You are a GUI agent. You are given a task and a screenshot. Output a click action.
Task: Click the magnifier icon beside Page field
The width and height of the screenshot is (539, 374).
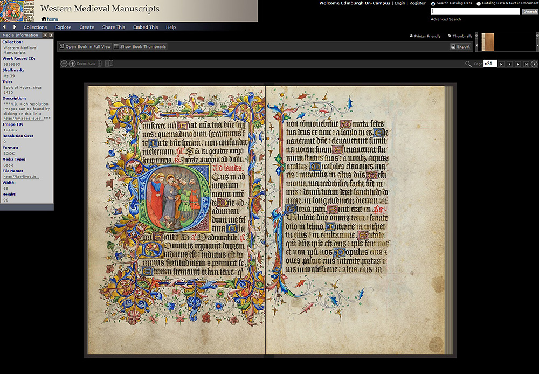(468, 64)
